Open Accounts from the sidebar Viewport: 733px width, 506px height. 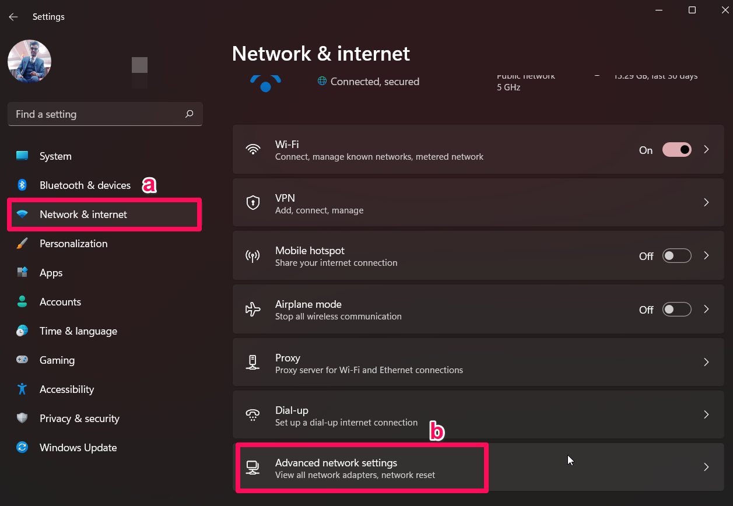tap(60, 301)
